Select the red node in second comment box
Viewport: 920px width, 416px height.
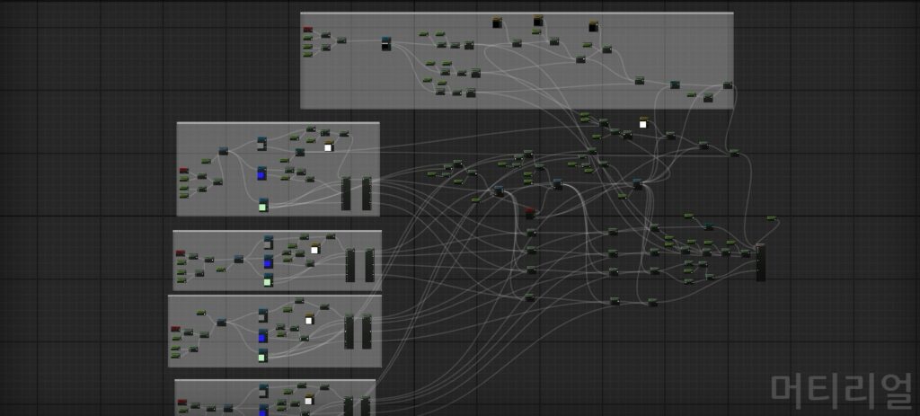184,170
